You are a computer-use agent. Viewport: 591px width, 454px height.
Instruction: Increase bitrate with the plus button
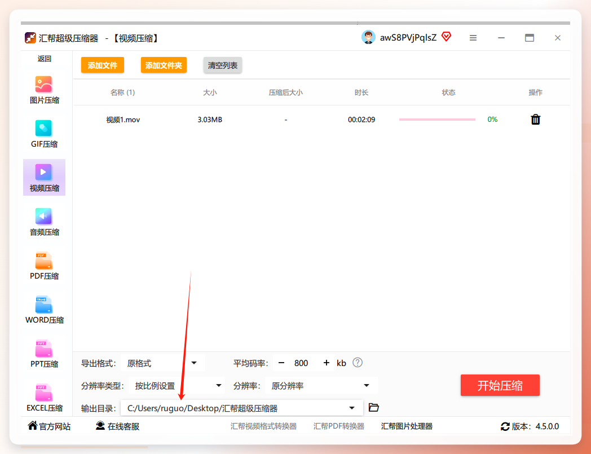pos(327,363)
